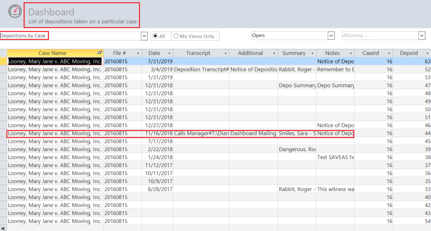Click the DepoId cell 40
Screen dimensions: 431x231
[x=412, y=197]
